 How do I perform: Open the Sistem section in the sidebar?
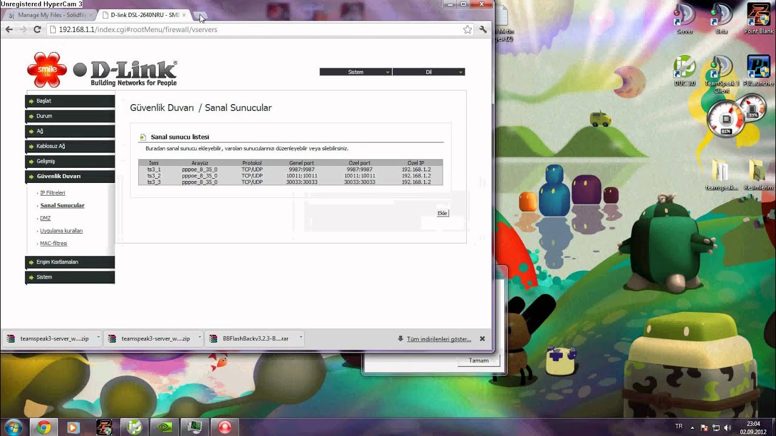[x=70, y=277]
